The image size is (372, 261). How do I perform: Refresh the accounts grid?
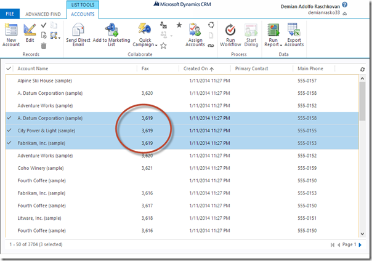(362, 69)
